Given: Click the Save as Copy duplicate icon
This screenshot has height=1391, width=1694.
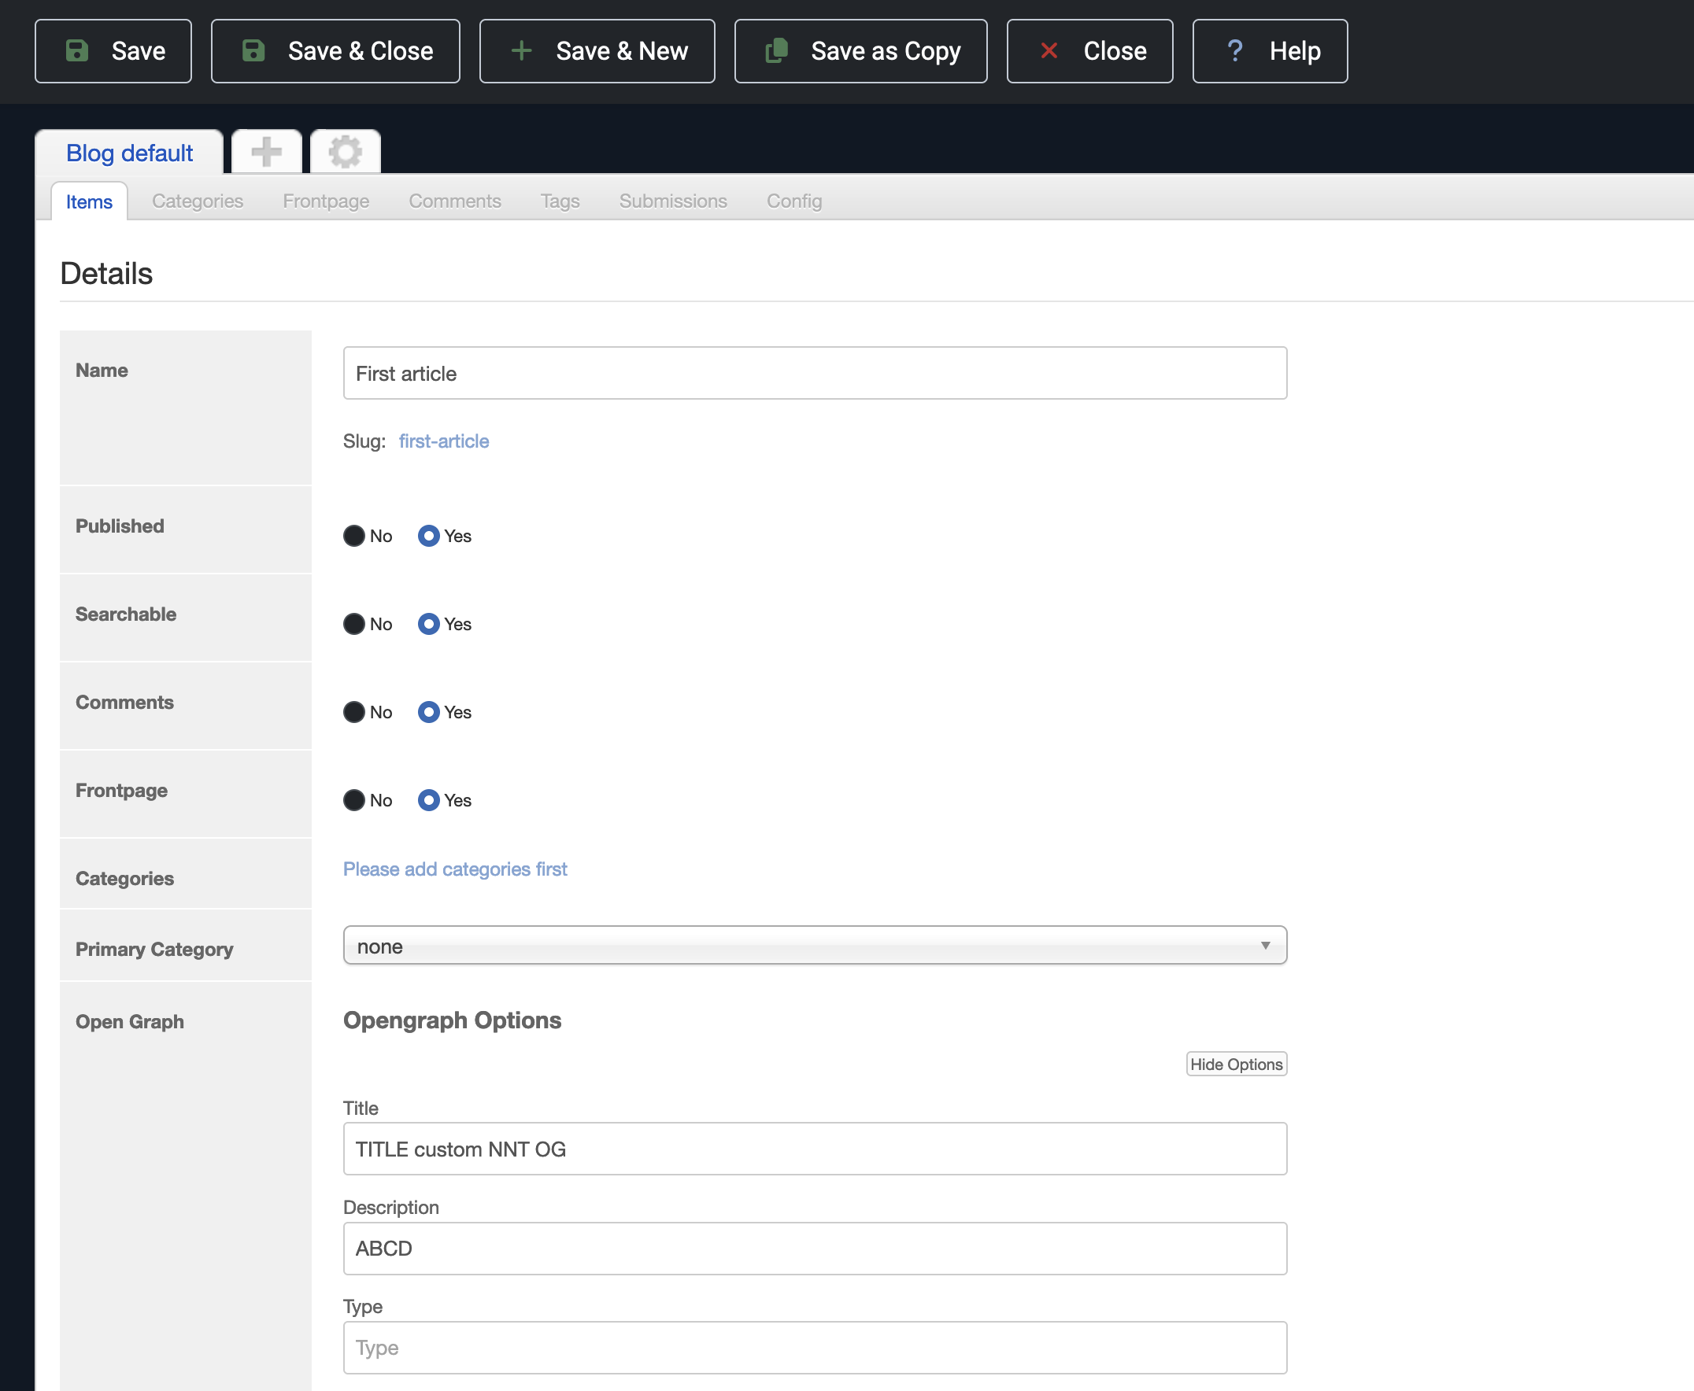Looking at the screenshot, I should 776,50.
